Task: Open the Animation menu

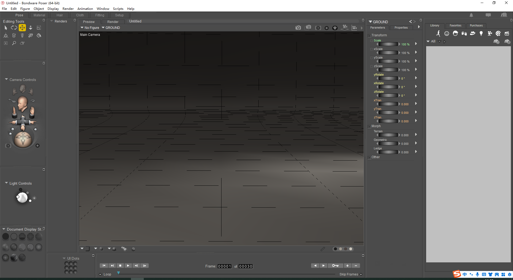Action: [x=85, y=9]
